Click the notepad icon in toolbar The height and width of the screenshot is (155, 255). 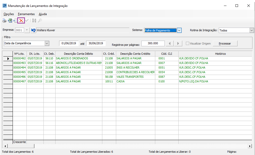[15, 20]
